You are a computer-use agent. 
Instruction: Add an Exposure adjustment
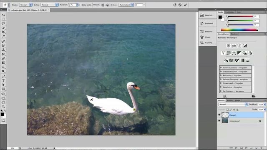pos(245,45)
